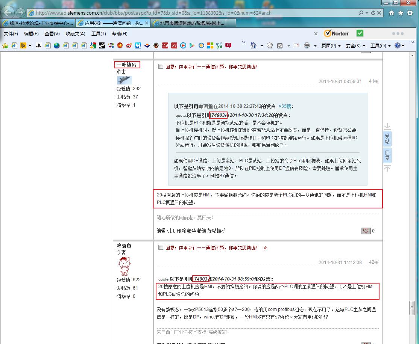Switch to 版区-技术论坛 tab
419x344 pixels.
tap(38, 23)
